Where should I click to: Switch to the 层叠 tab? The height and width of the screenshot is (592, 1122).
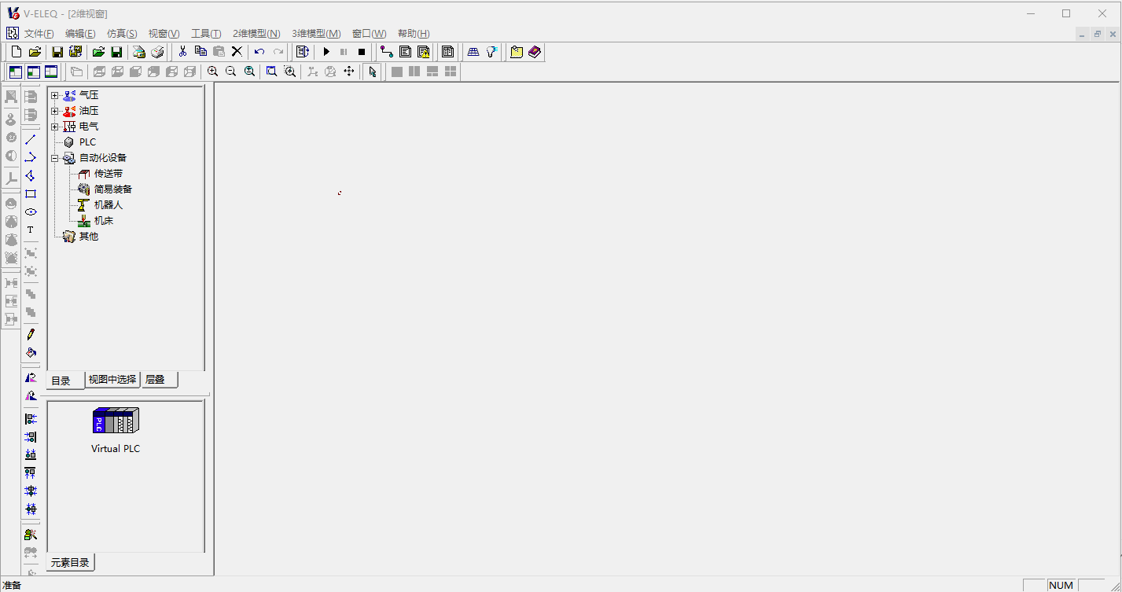(160, 380)
